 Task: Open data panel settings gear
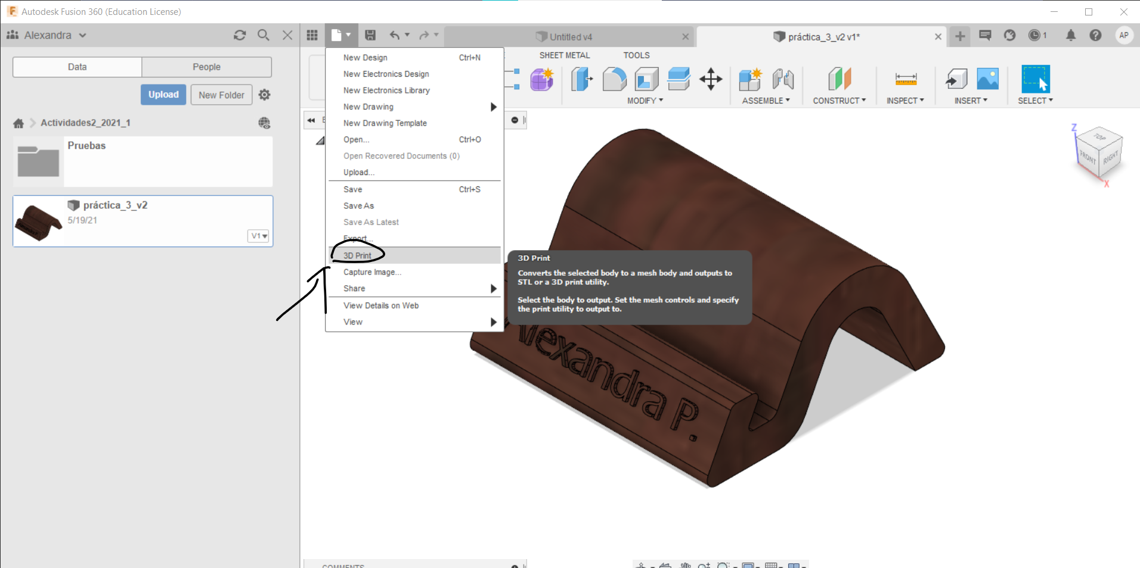coord(265,95)
